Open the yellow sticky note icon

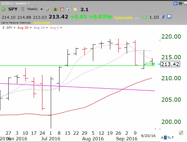point(75,9)
